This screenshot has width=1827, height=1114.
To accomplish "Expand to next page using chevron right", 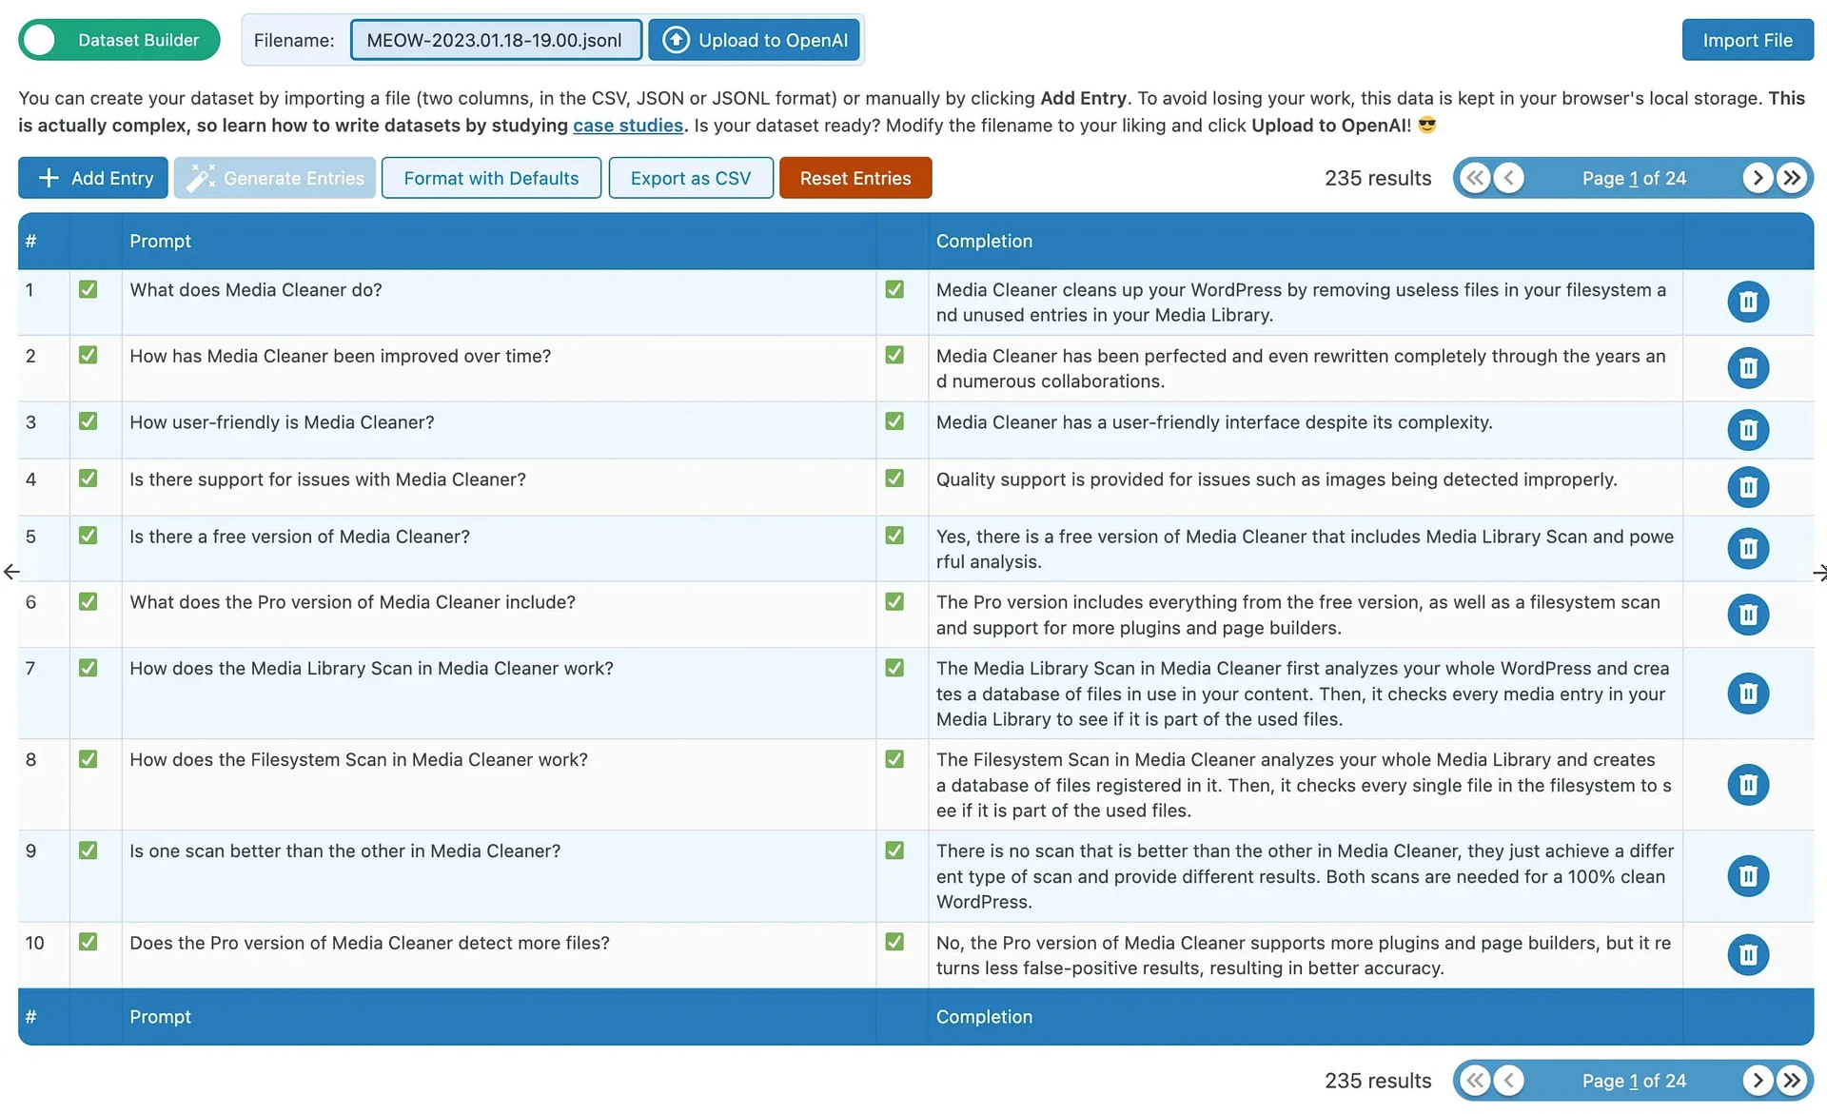I will 1759,176.
